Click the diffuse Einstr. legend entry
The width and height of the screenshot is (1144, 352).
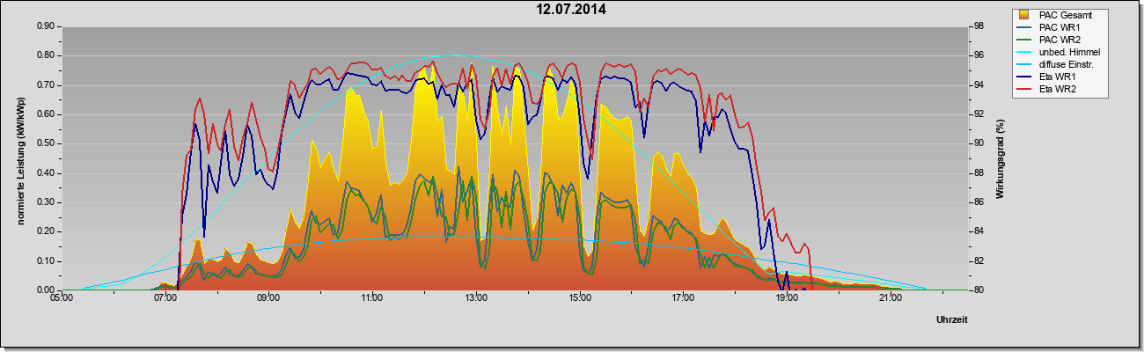[1059, 64]
